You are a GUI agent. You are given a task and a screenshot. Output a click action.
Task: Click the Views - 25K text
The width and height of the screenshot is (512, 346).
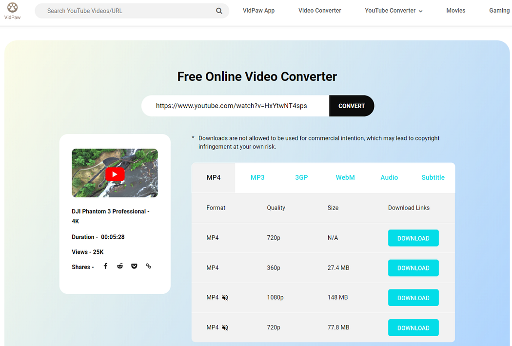87,252
